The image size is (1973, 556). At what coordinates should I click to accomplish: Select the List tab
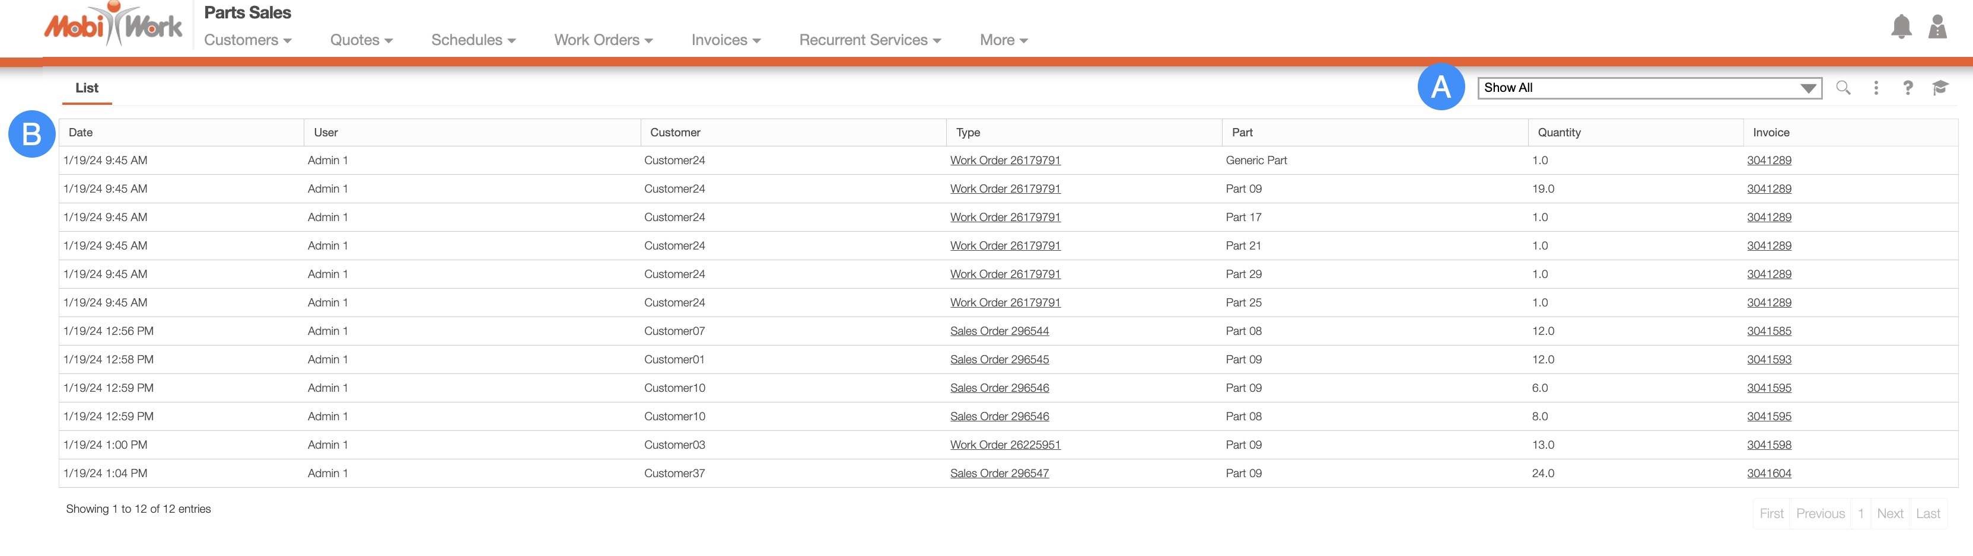point(87,88)
